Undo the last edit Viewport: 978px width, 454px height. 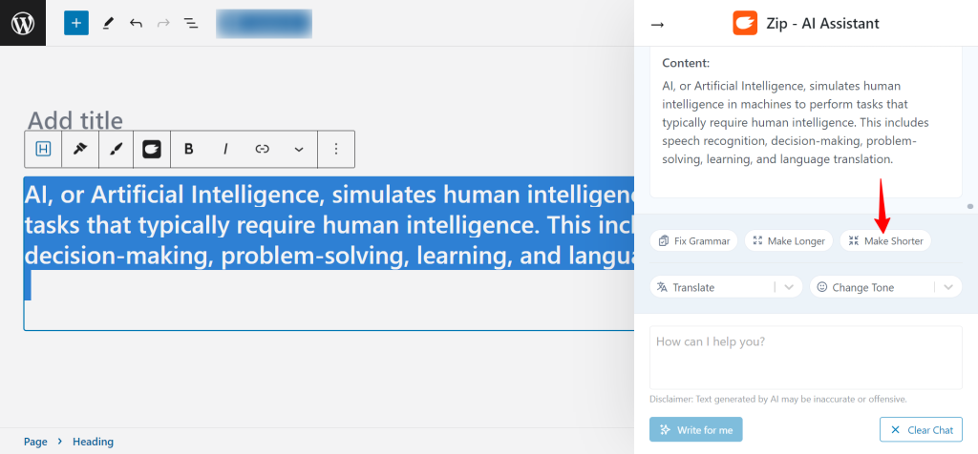click(136, 24)
